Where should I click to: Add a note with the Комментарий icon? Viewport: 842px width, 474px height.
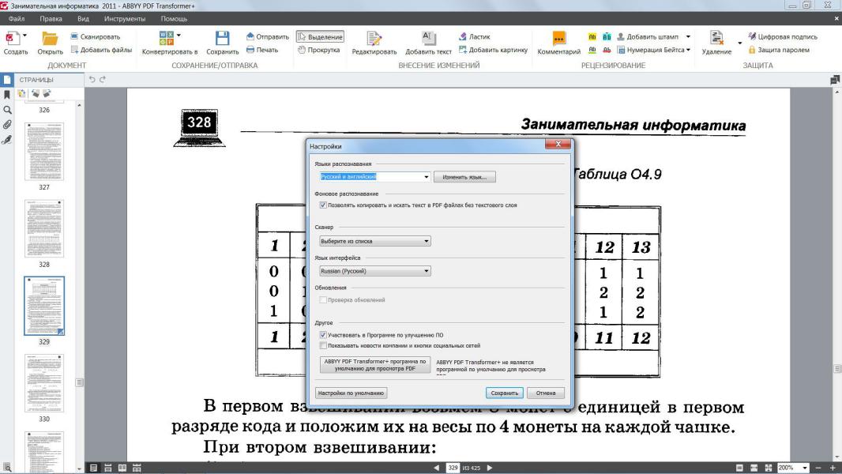tap(558, 39)
